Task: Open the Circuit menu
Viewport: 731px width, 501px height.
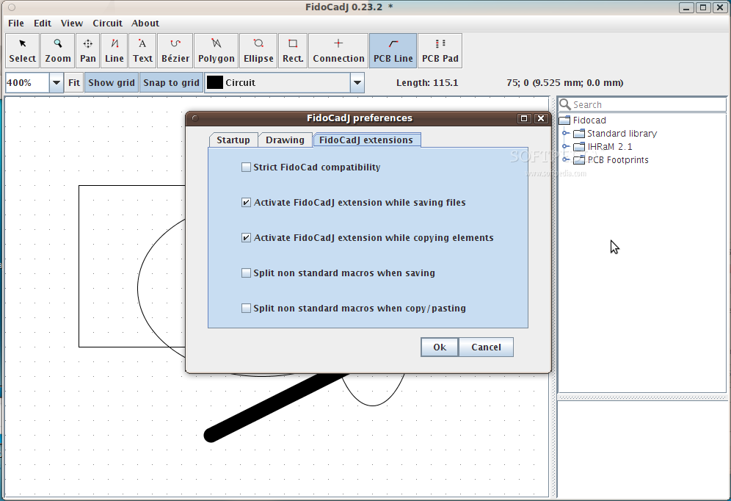Action: (x=107, y=24)
